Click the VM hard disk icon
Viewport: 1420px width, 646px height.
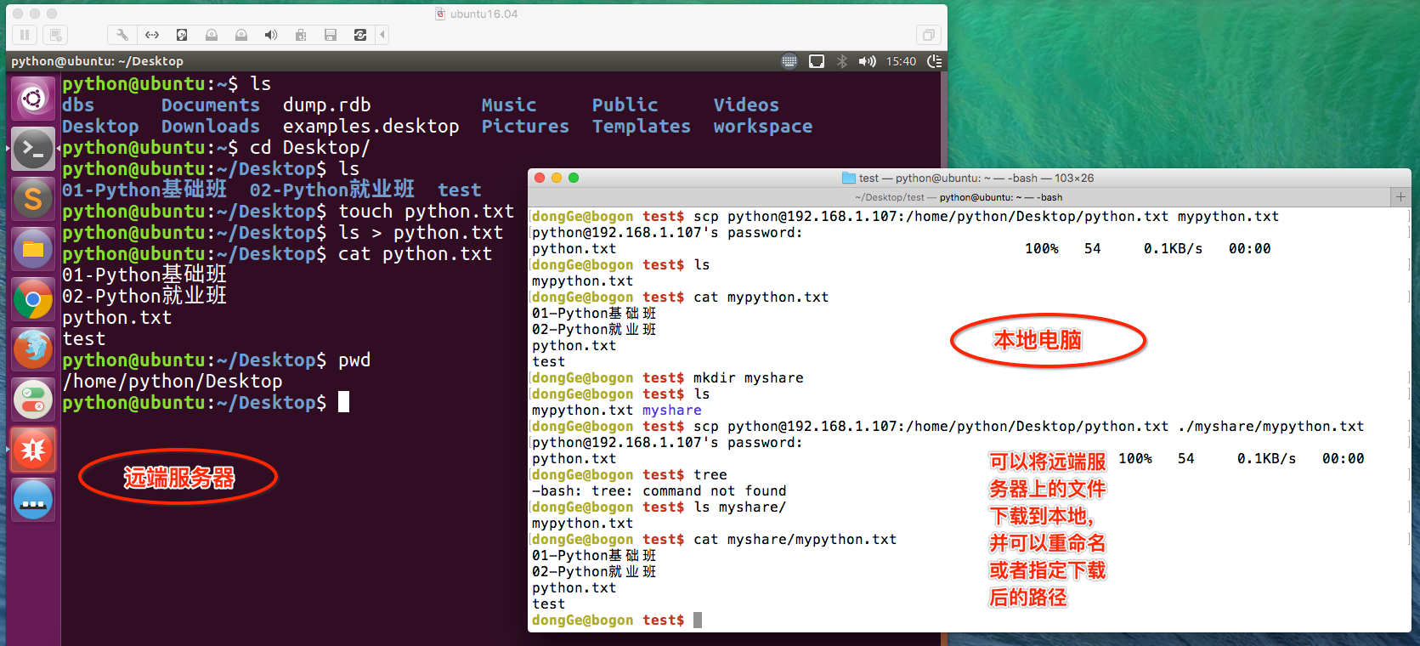click(182, 35)
